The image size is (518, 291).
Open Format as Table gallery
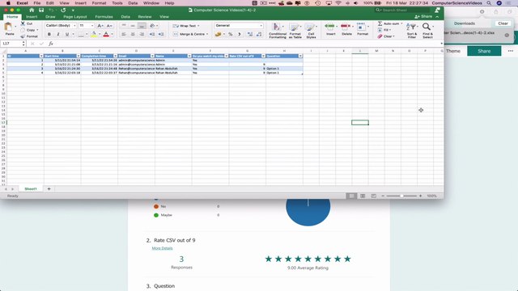(295, 31)
